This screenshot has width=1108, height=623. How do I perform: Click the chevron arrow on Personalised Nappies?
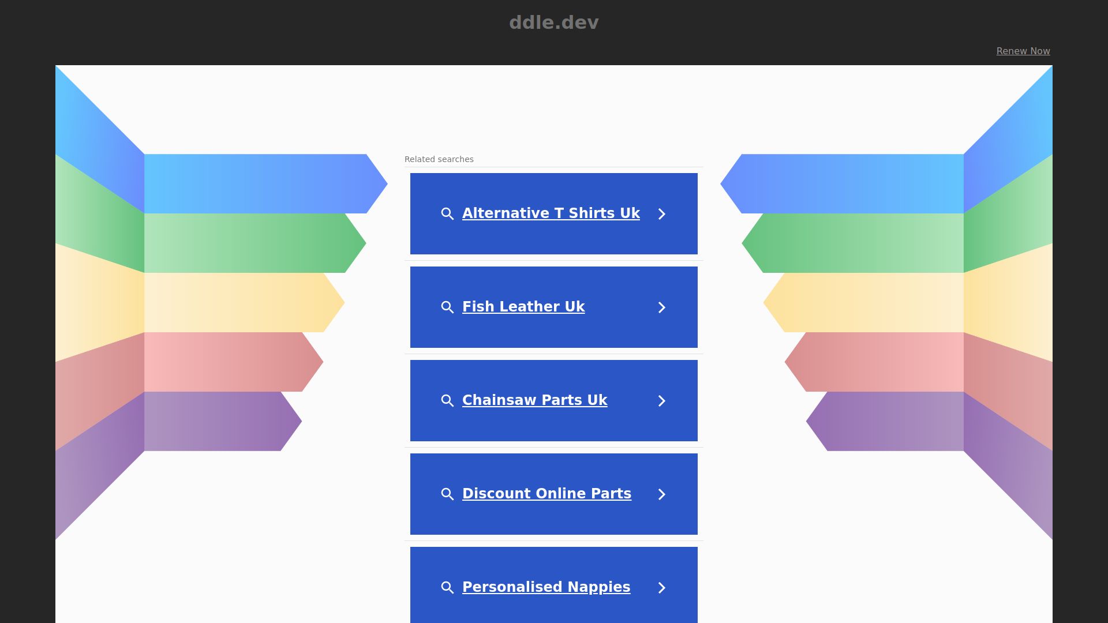pyautogui.click(x=662, y=588)
